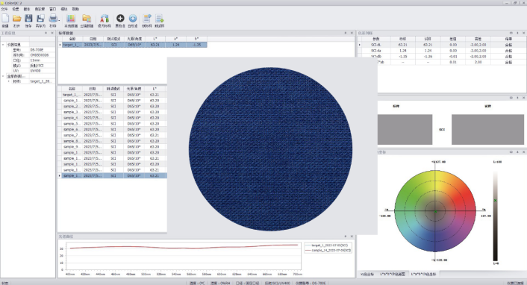This screenshot has width=527, height=285.
Task: Open local database color grid icon
Action: (71, 19)
